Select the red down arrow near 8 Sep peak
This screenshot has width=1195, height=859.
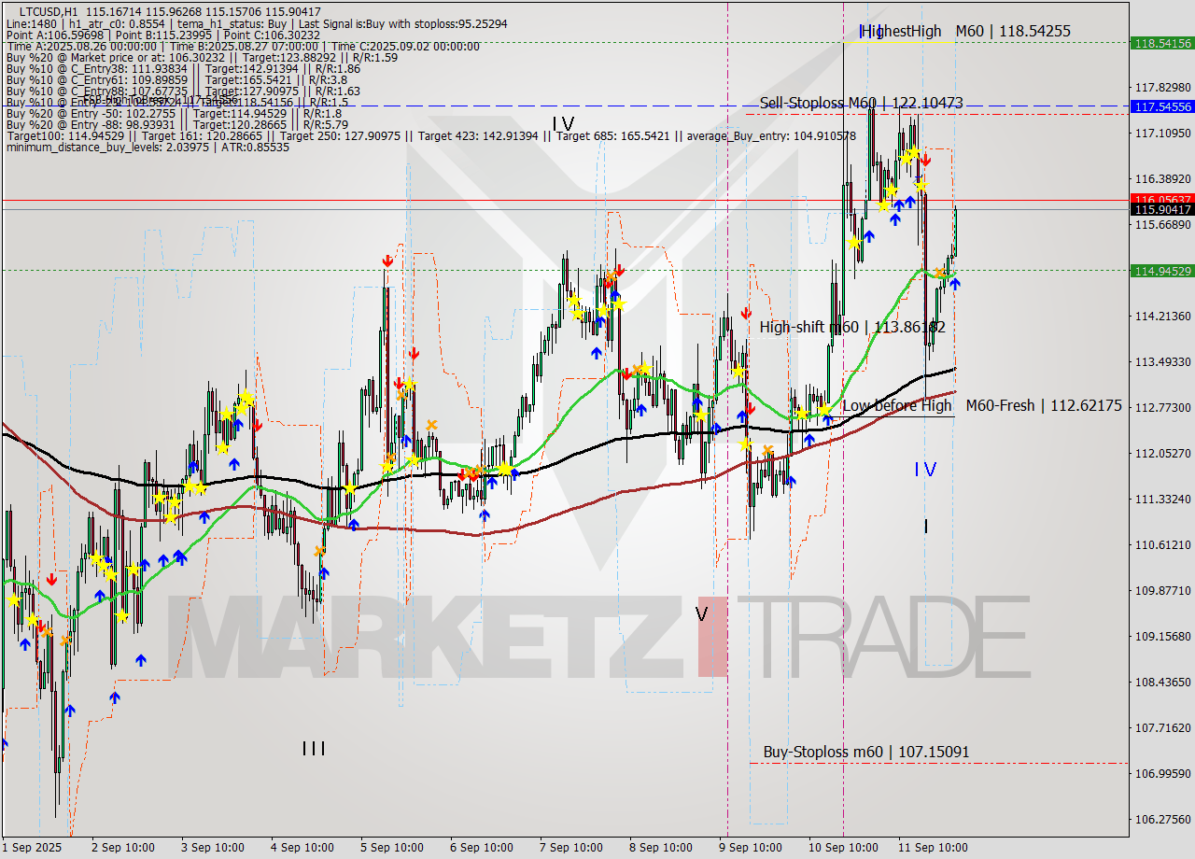[619, 270]
